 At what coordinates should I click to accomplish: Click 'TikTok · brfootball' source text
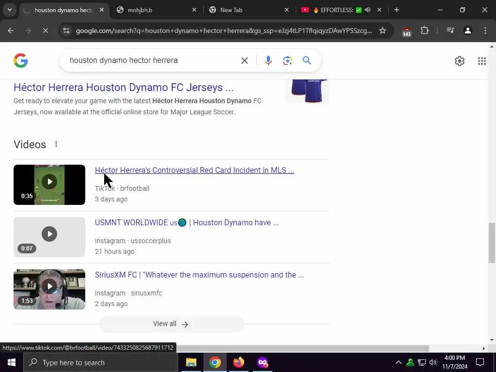pyautogui.click(x=122, y=188)
